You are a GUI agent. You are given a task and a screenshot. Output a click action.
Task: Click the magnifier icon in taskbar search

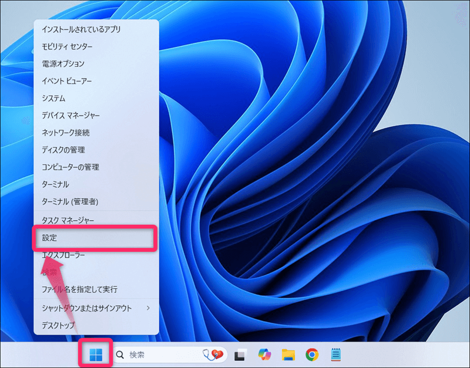[120, 355]
